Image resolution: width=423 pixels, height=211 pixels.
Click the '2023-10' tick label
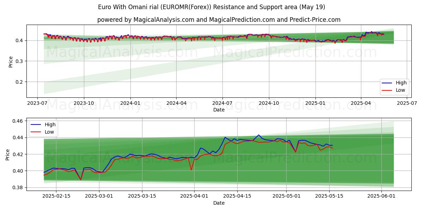84,103
